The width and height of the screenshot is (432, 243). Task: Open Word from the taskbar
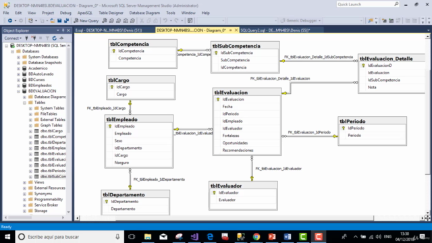pyautogui.click(x=288, y=237)
